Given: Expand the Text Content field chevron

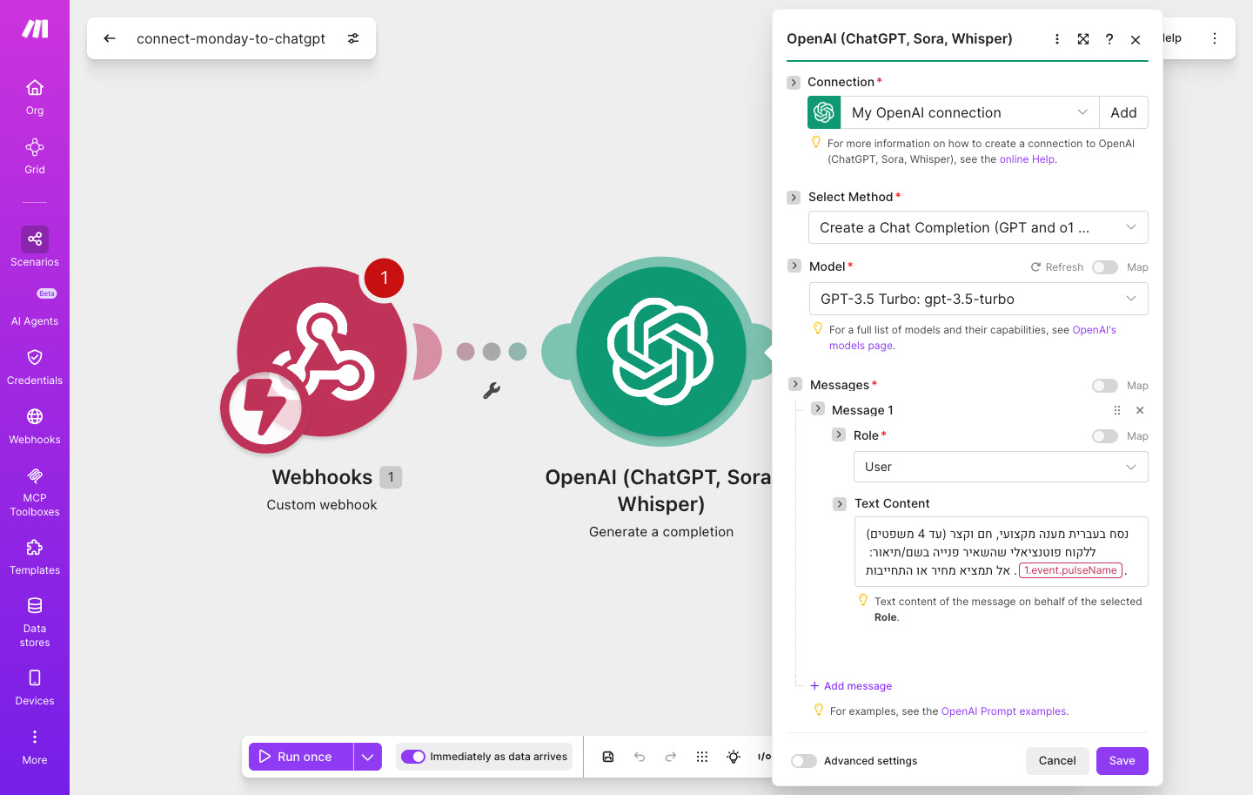Looking at the screenshot, I should click(840, 504).
